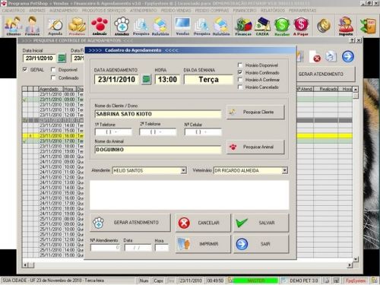Click the green Receber dollar icon
This screenshot has height=285, width=380.
tap(282, 26)
